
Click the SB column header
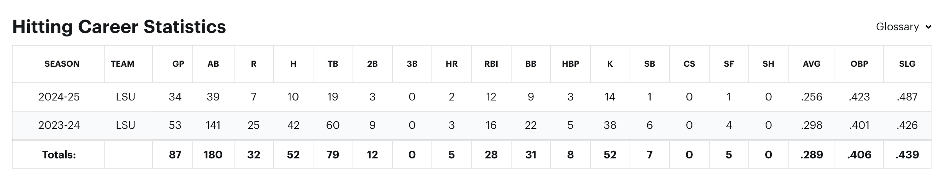pos(649,64)
